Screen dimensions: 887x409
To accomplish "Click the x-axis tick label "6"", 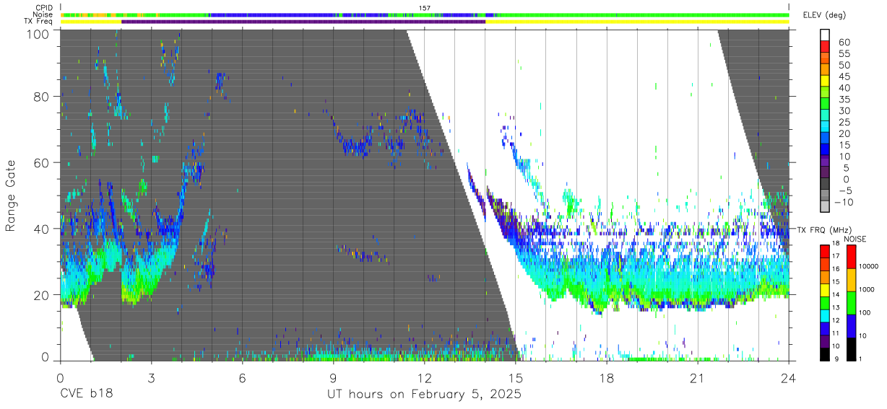I will [242, 379].
